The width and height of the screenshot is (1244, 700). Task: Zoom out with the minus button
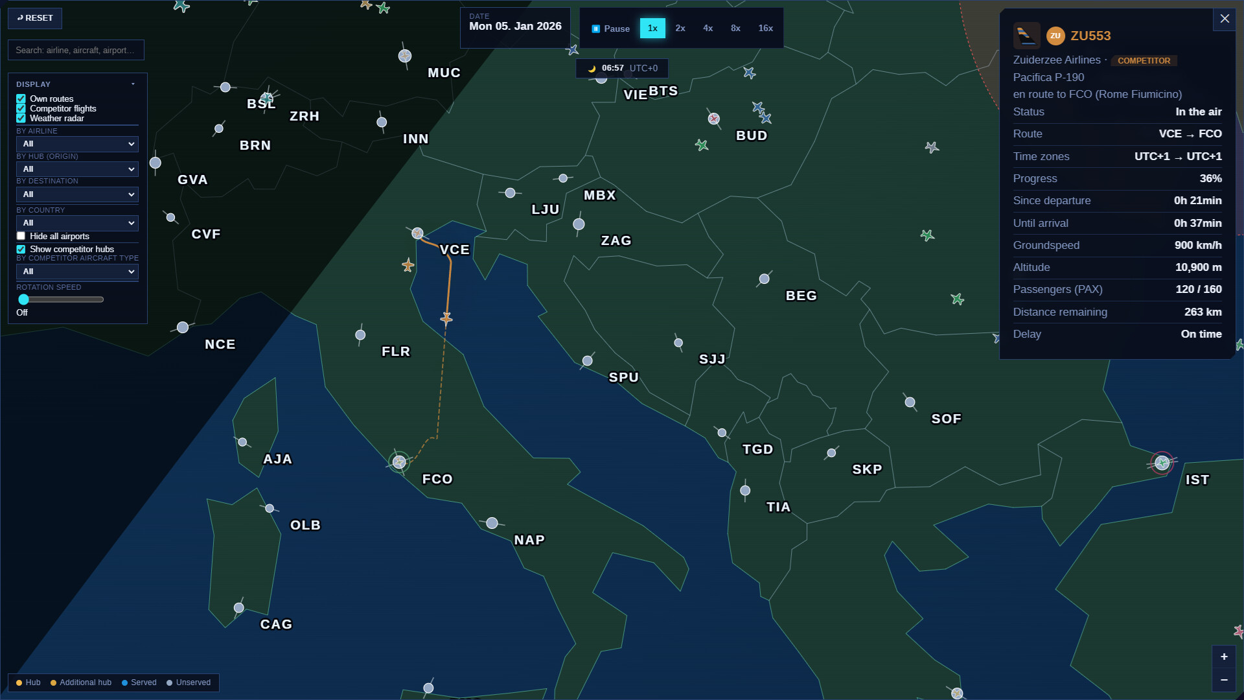click(1224, 680)
